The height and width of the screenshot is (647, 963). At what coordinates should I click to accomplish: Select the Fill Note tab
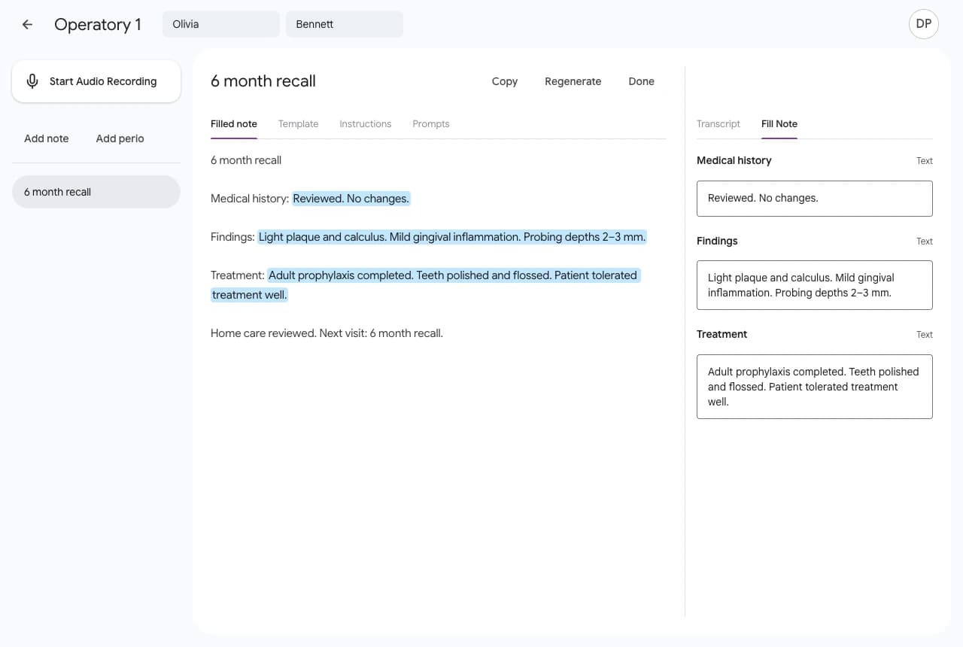[x=779, y=124]
